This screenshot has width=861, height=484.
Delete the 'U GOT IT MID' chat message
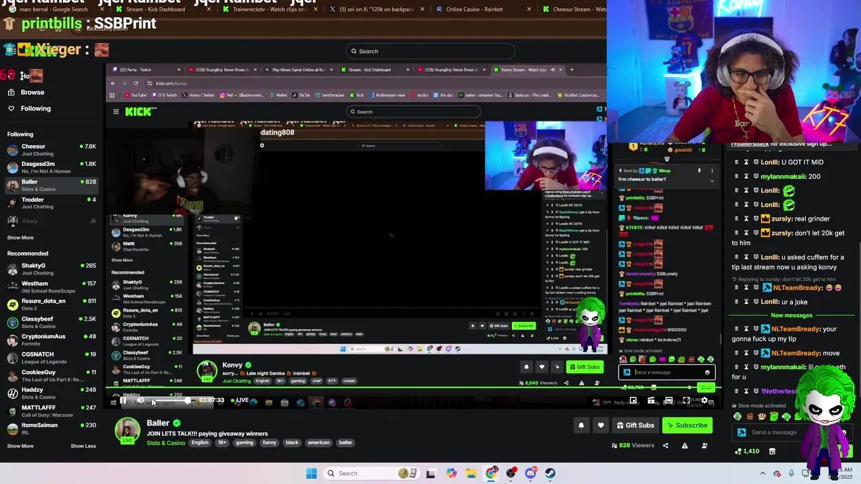(x=737, y=162)
